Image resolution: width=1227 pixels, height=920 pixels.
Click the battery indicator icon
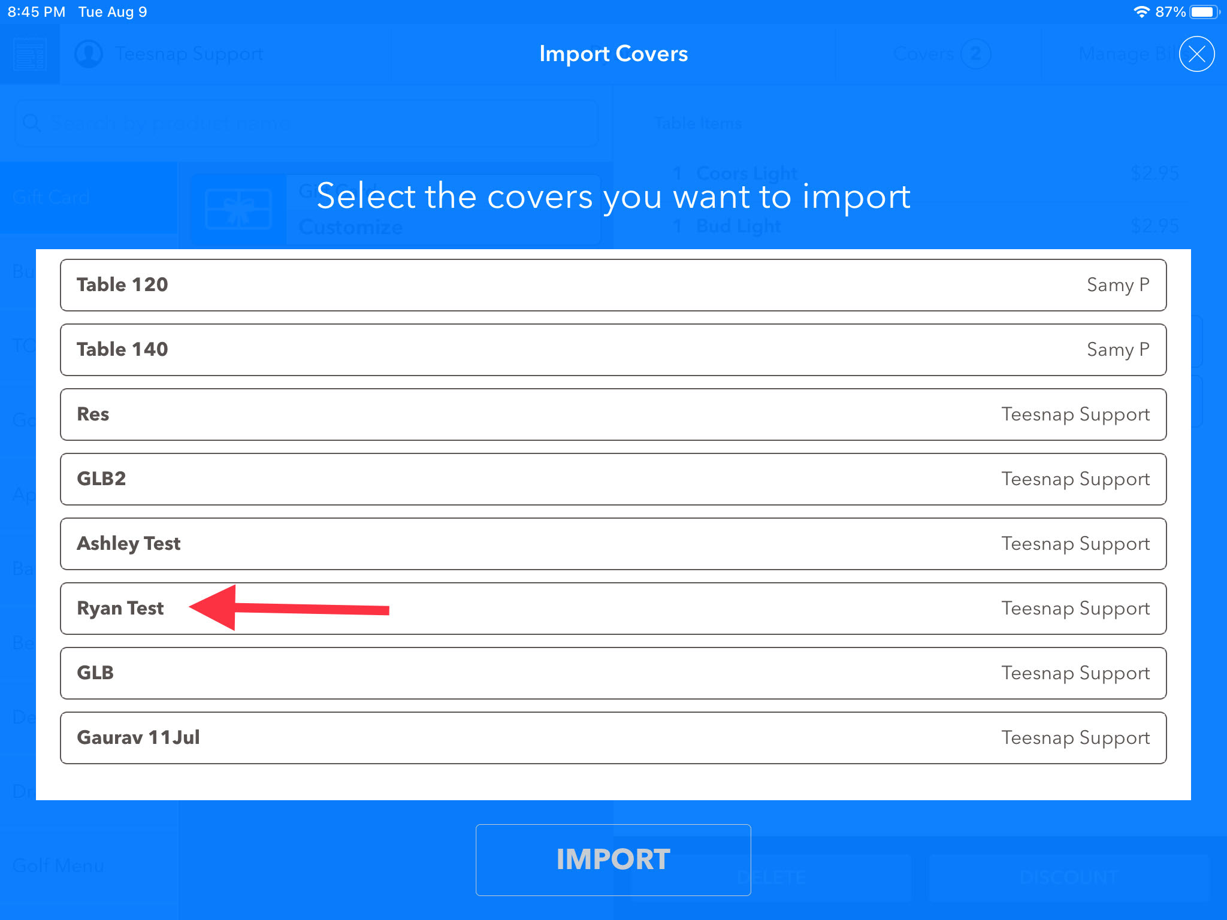point(1204,12)
